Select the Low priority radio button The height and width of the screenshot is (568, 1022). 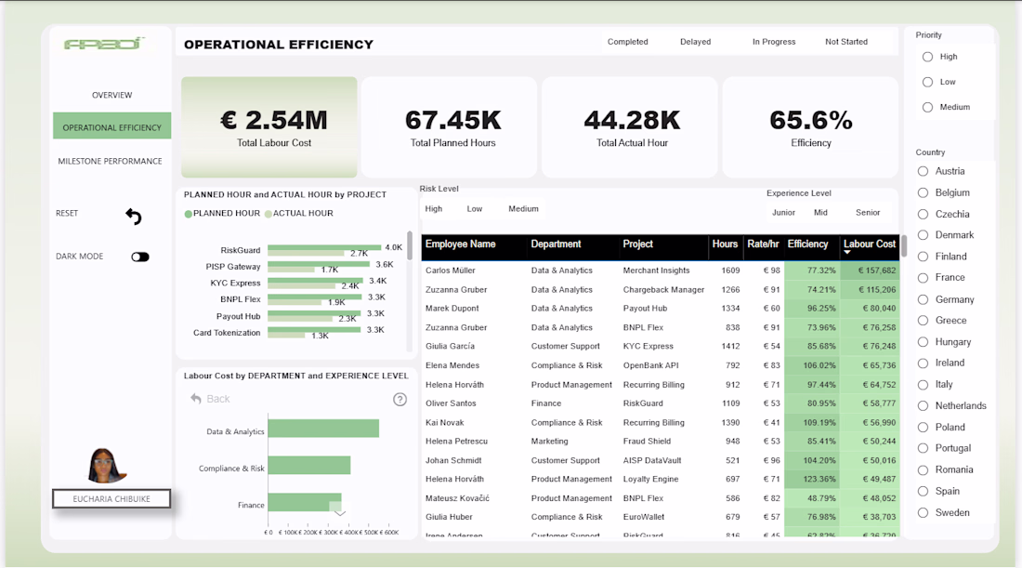coord(927,82)
